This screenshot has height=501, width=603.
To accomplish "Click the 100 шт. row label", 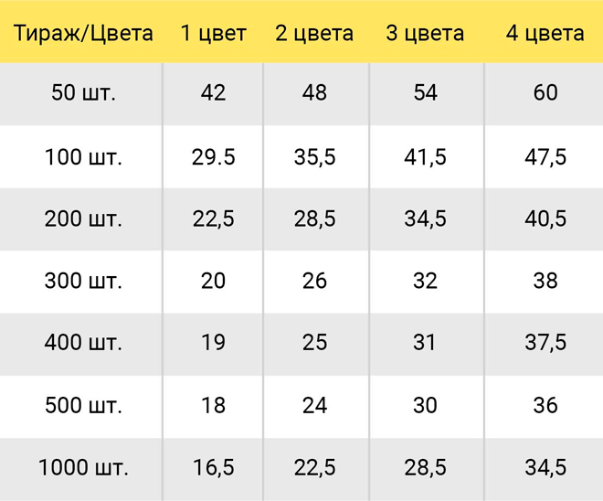I will 83,157.
